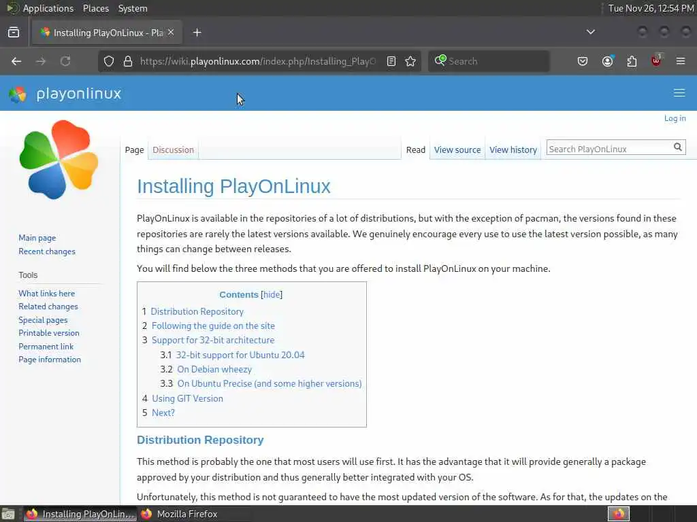Viewport: 697px width, 522px height.
Task: Open Pocket save icon
Action: tap(583, 61)
